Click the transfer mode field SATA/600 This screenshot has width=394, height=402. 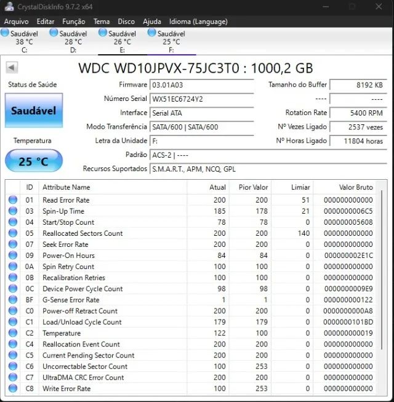tap(202, 127)
